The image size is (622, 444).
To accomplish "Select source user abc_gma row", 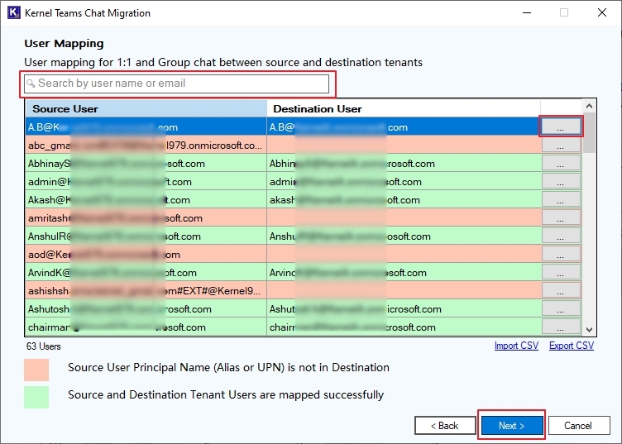I will tap(146, 145).
